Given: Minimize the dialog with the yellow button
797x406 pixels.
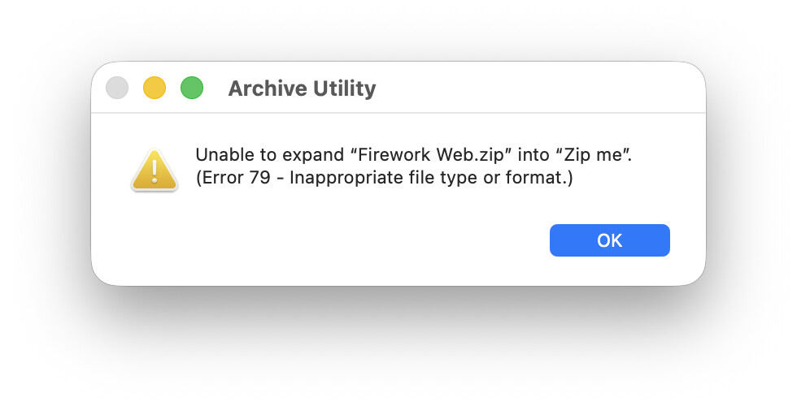Looking at the screenshot, I should coord(155,88).
